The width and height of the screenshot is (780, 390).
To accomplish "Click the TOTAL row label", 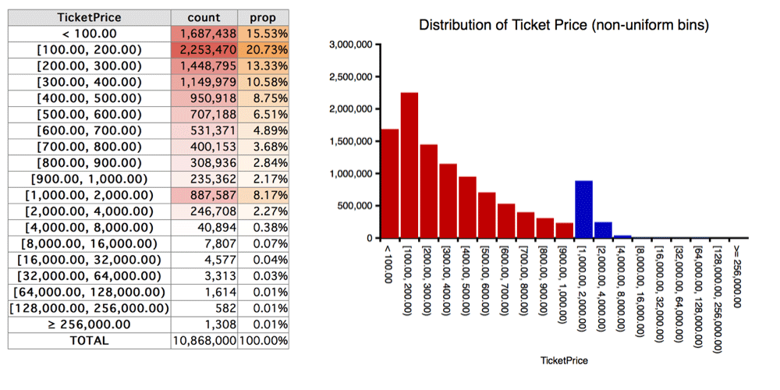I will (90, 341).
